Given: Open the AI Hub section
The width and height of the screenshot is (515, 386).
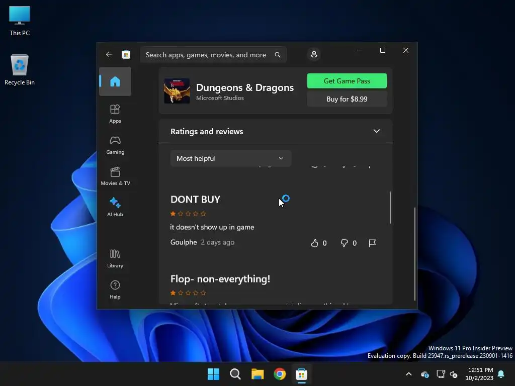Looking at the screenshot, I should coord(115,207).
